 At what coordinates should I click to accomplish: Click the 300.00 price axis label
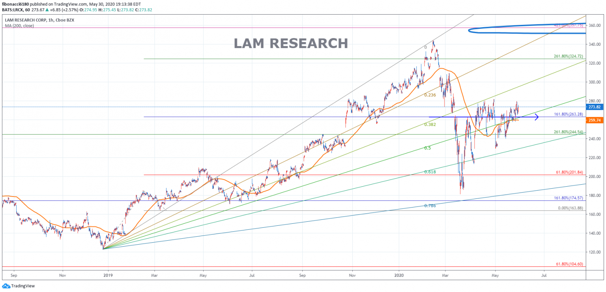click(x=595, y=82)
